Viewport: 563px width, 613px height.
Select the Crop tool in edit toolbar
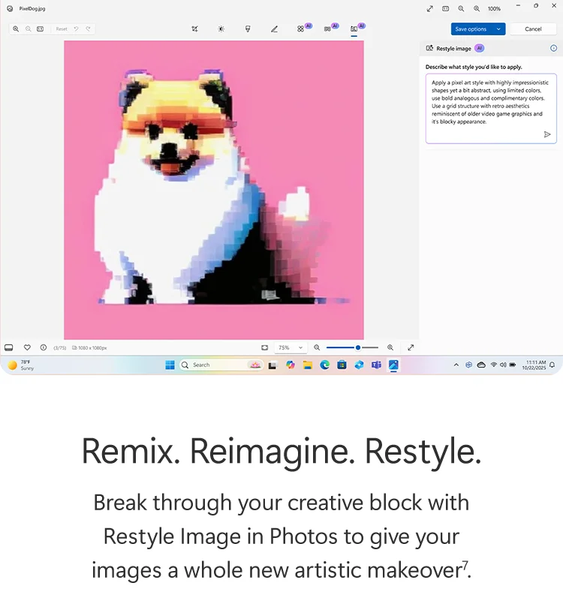(194, 29)
